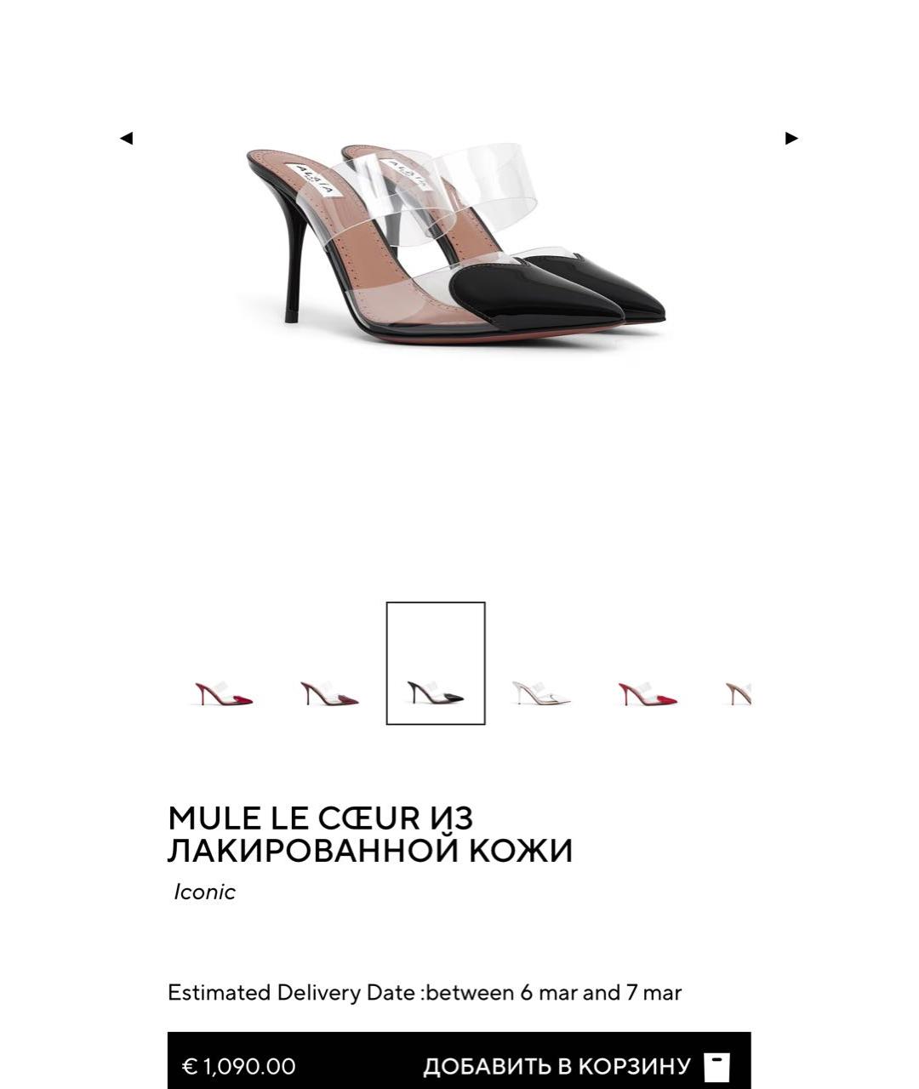The height and width of the screenshot is (1089, 919).
Task: Click the Iconic collection label
Action: click(x=204, y=892)
